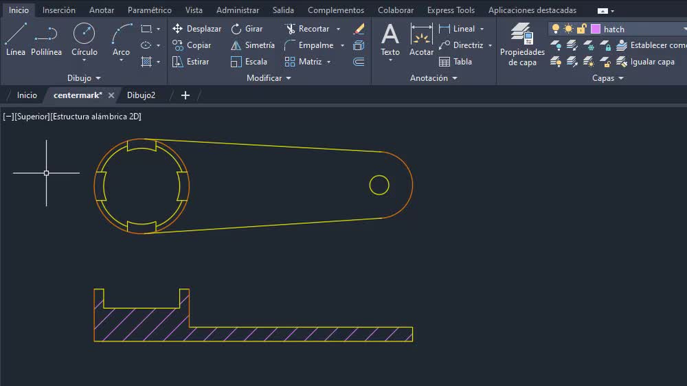Switch to Colaborar ribbon tab
The image size is (687, 386).
tap(396, 10)
